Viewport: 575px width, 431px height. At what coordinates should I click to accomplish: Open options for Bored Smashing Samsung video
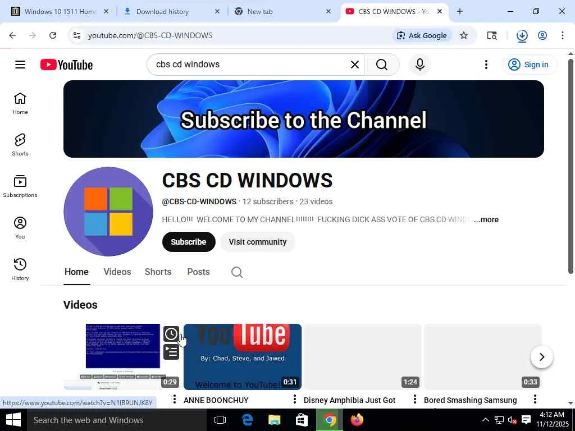(x=535, y=399)
